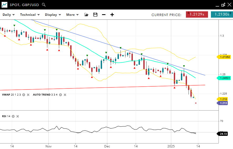Pop out the chart window

click(x=223, y=5)
